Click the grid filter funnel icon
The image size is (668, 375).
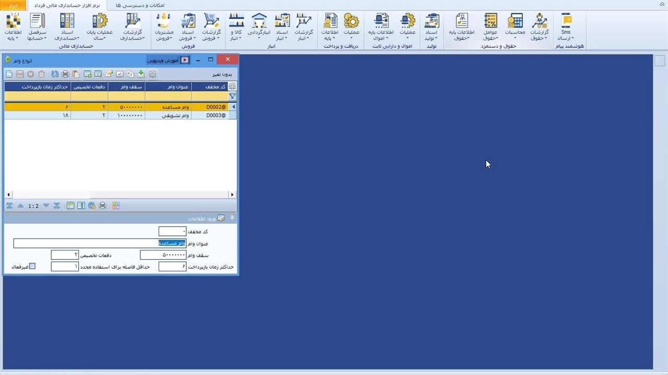pos(232,96)
